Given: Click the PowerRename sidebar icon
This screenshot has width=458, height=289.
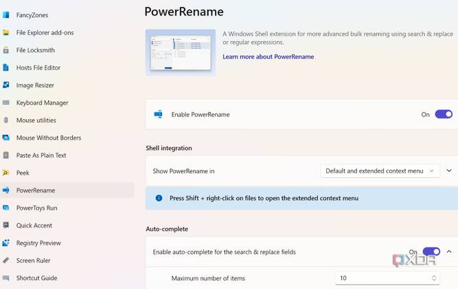Looking at the screenshot, I should (x=6, y=190).
